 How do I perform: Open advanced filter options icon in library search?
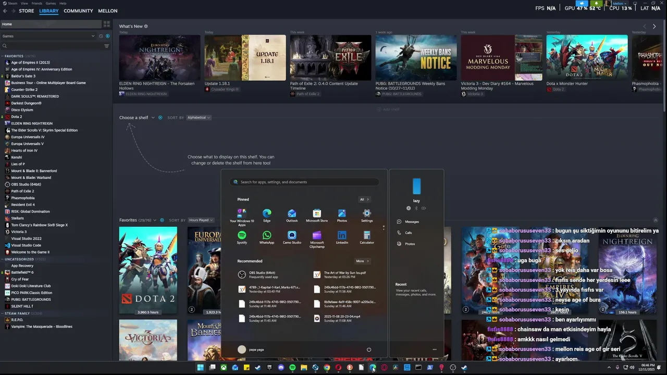(x=107, y=46)
